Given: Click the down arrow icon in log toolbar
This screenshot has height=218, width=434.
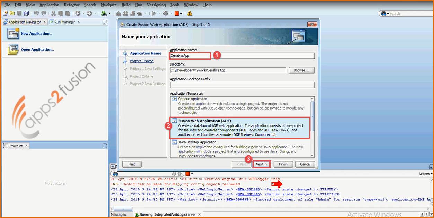Looking at the screenshot, I should point(175,174).
